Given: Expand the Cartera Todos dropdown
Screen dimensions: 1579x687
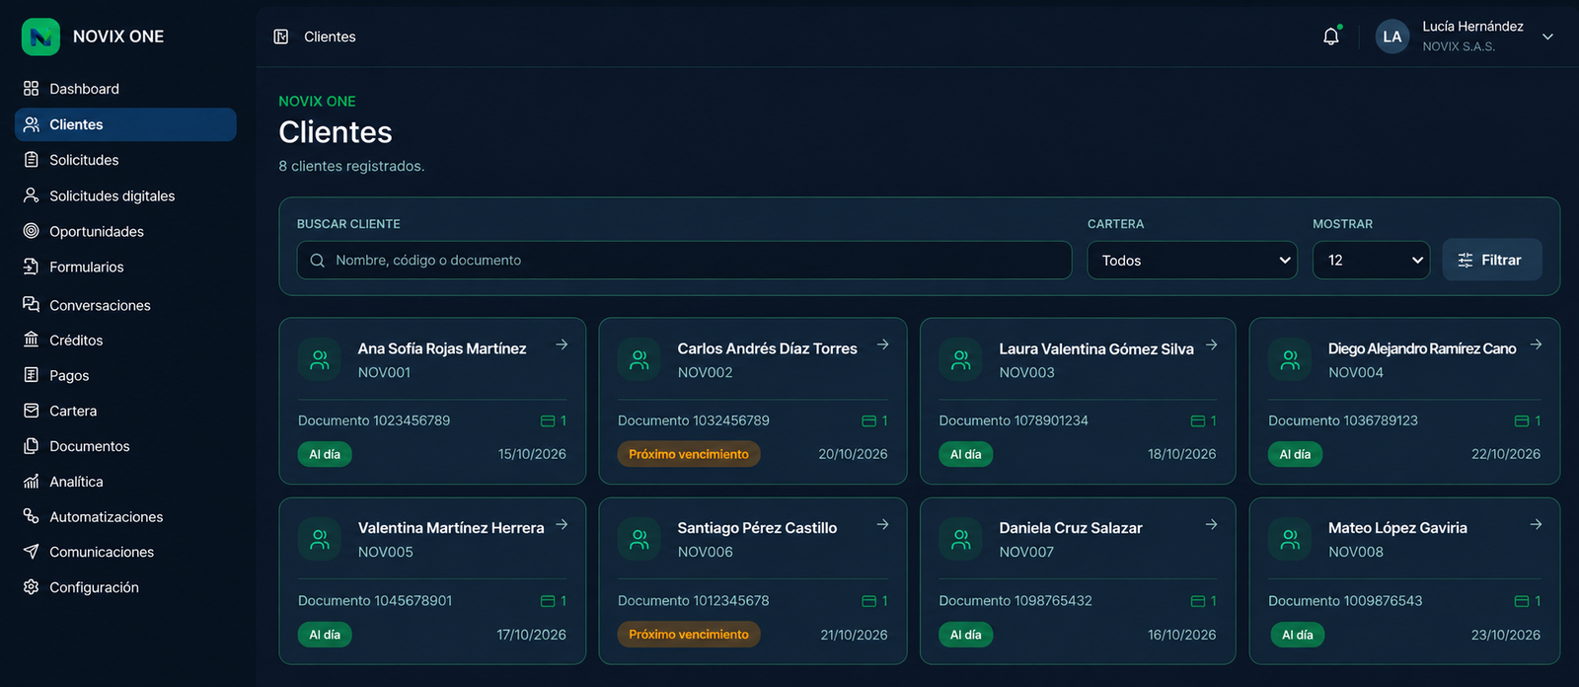Looking at the screenshot, I should pyautogui.click(x=1192, y=261).
